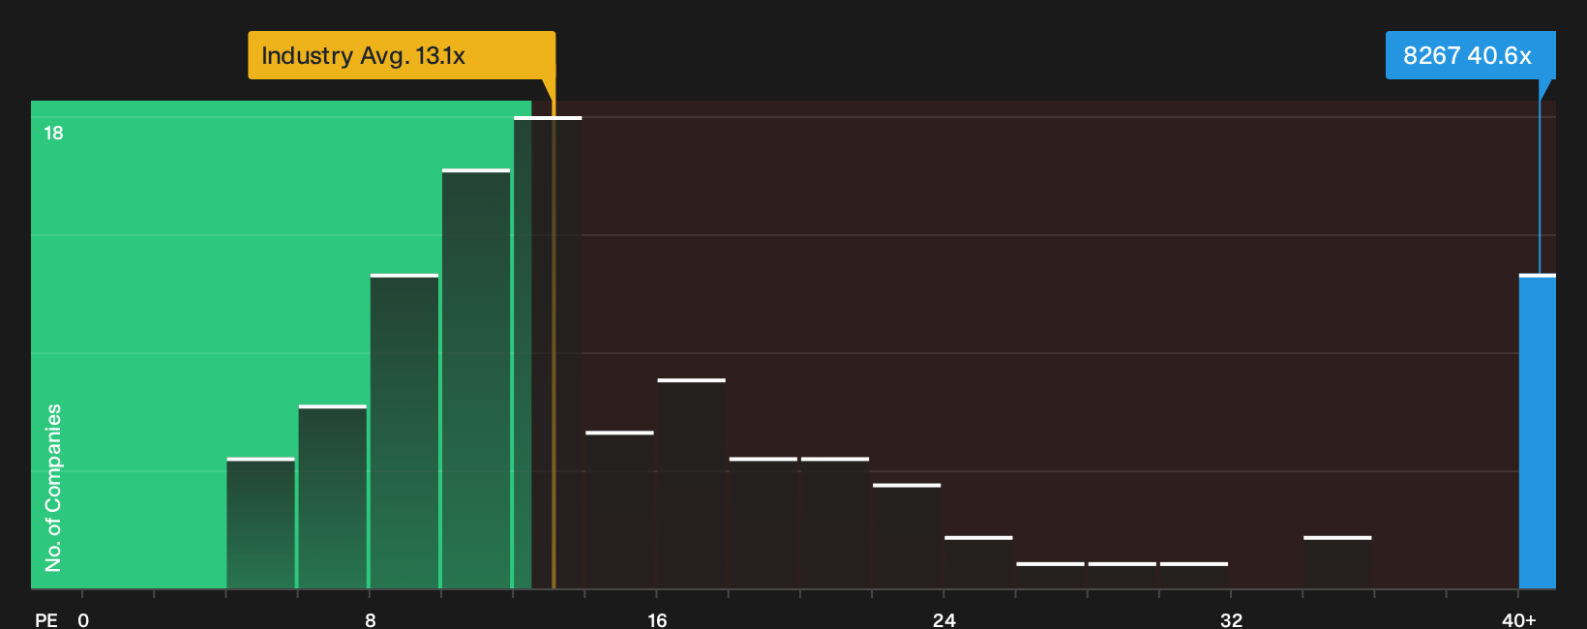
Task: Click the short bar starting at PE 24
Action: [x=978, y=562]
